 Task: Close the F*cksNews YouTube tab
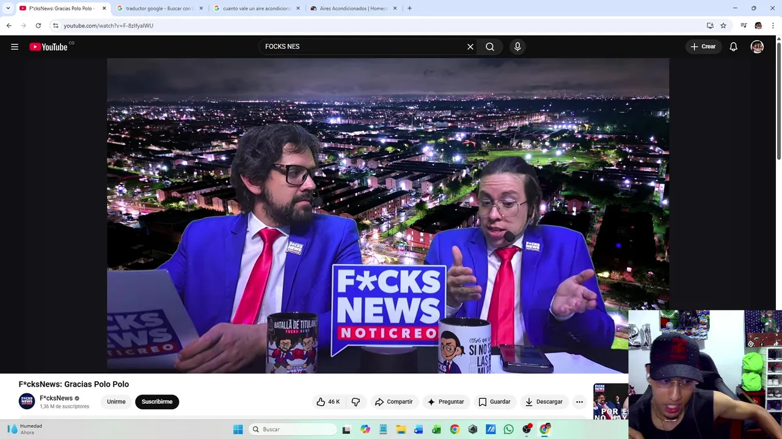coord(104,9)
